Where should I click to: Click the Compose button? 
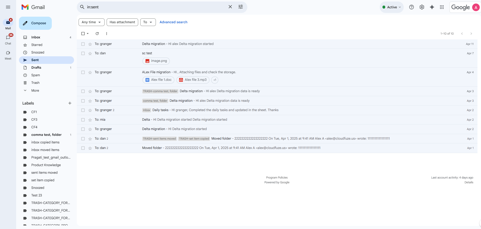(35, 23)
